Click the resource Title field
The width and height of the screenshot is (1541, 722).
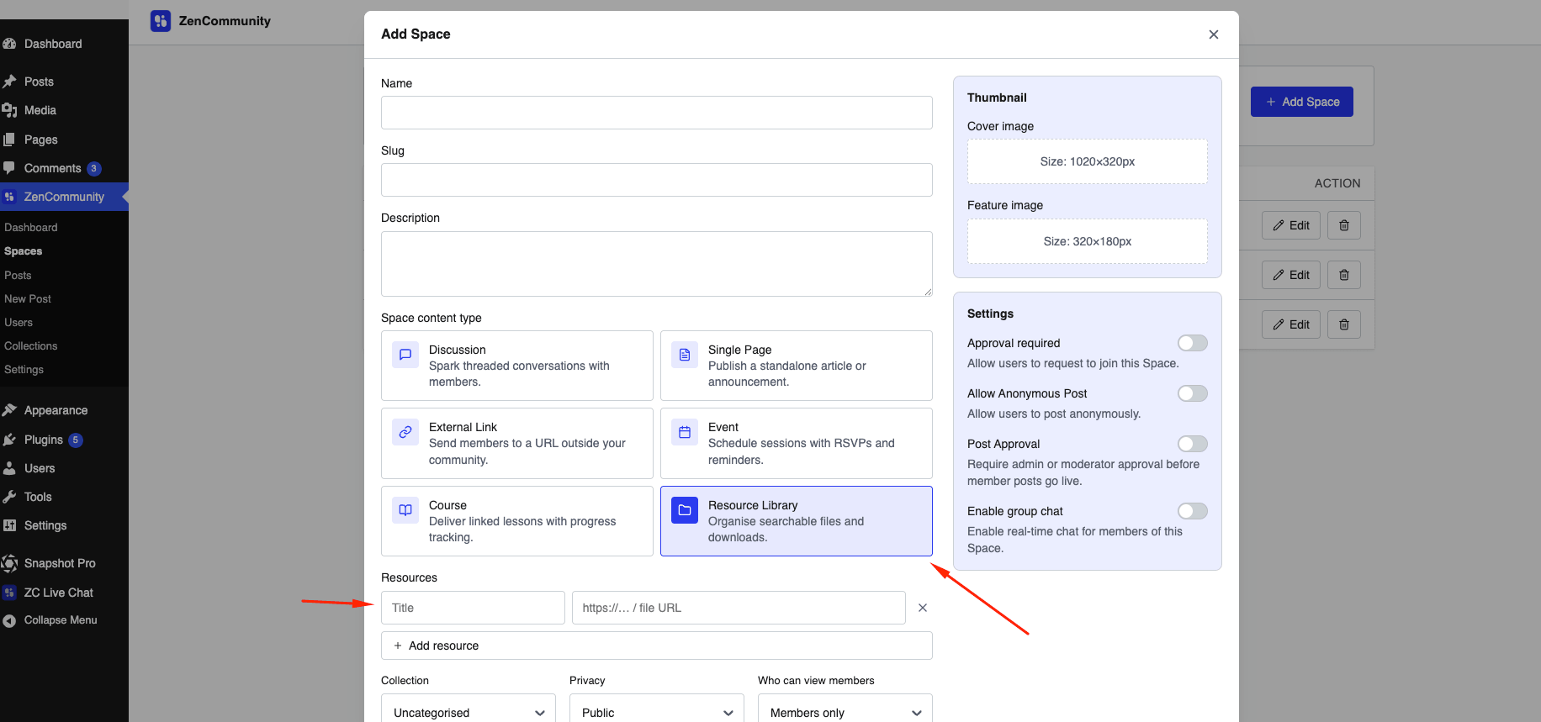pyautogui.click(x=473, y=608)
